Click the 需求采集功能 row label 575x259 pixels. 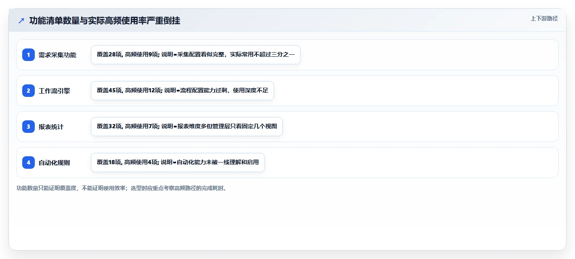click(x=57, y=55)
